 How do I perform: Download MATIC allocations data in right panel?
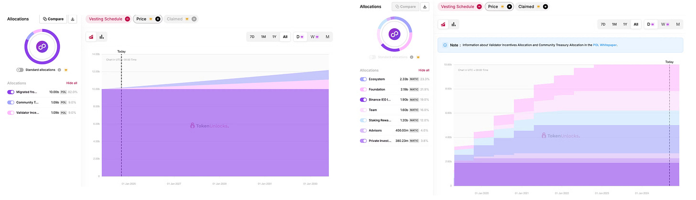(x=425, y=7)
